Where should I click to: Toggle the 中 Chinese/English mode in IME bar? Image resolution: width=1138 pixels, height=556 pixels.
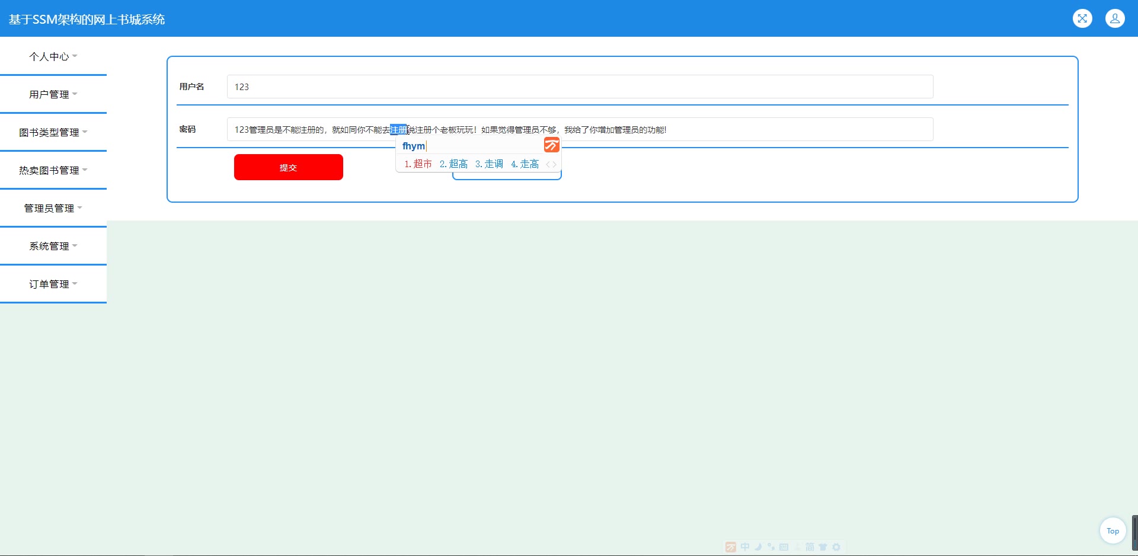745,547
